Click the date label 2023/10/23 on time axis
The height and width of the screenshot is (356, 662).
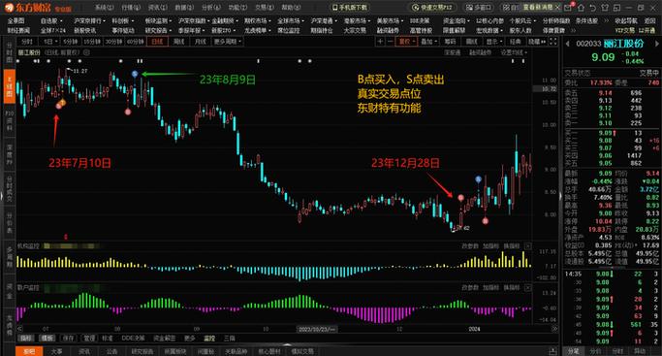(316, 329)
